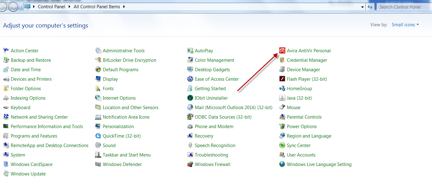This screenshot has height=184, width=432.
Task: Open the Action Center flag icon
Action: pos(6,51)
